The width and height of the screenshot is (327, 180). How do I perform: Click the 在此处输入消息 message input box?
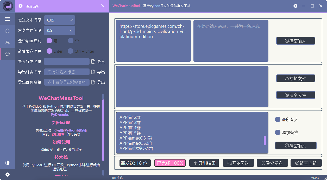click(231, 41)
